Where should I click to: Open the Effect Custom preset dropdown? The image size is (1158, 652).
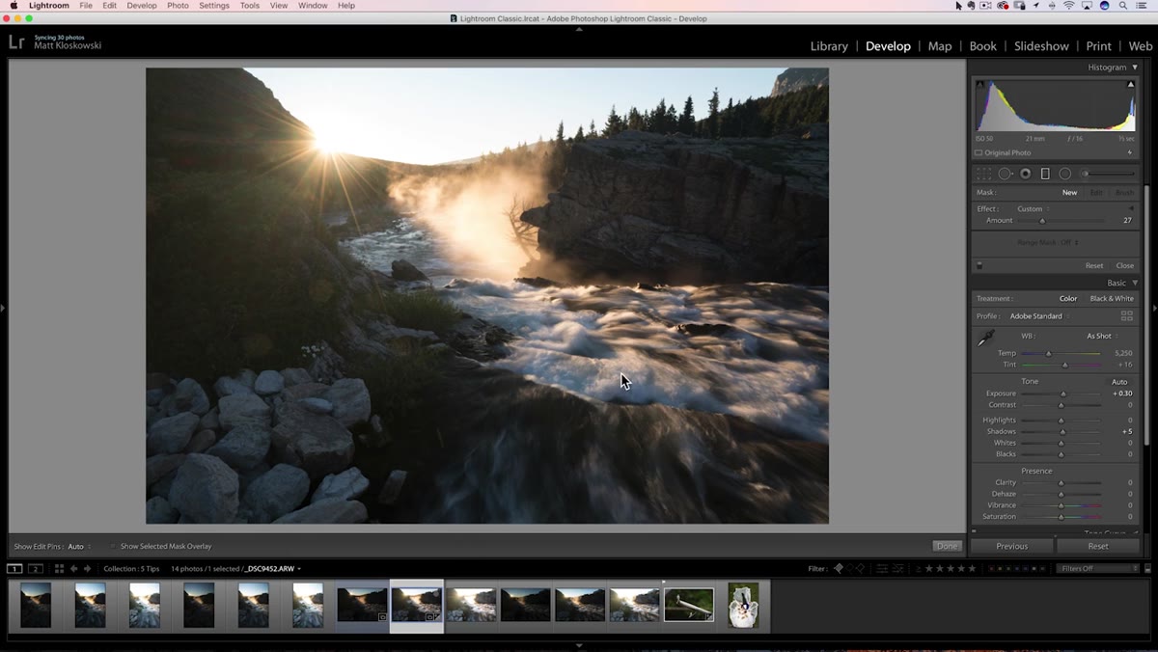[1033, 209]
